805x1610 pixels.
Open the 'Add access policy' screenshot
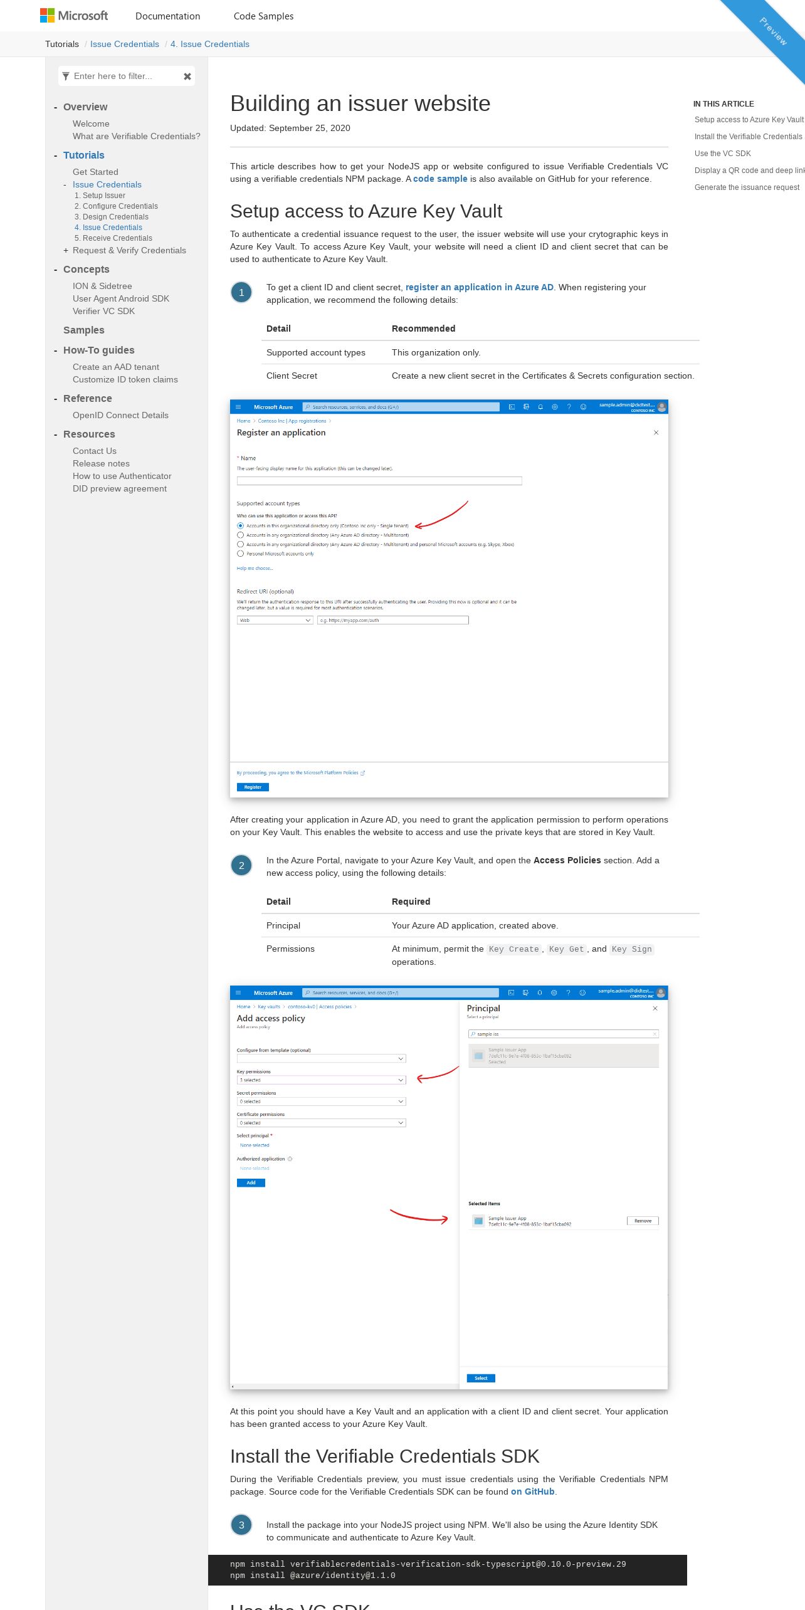[449, 1187]
